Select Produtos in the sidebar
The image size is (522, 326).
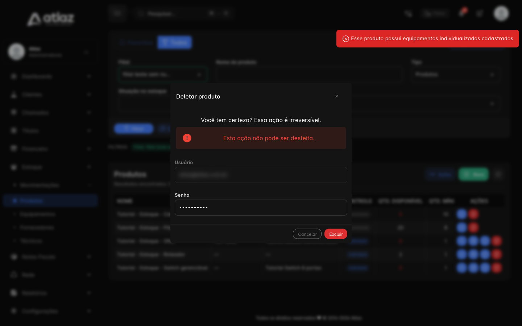point(51,201)
